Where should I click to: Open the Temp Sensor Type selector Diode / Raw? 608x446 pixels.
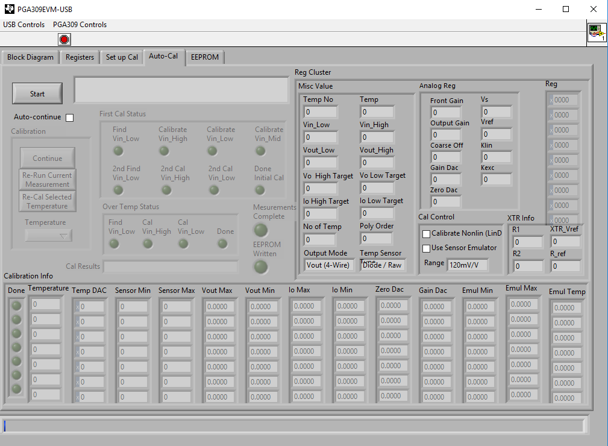[383, 265]
